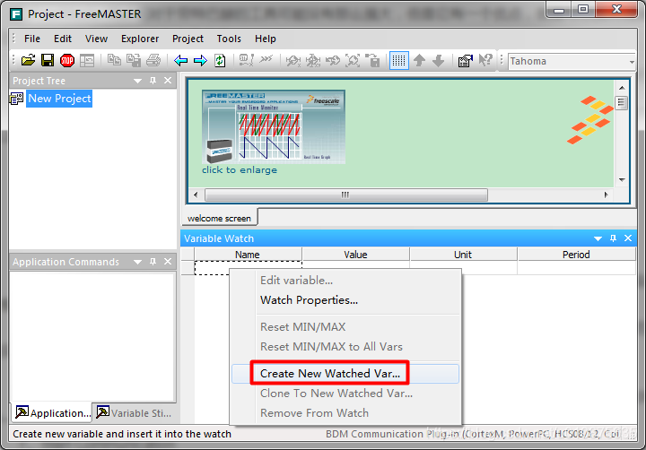Click the grayed Copy icon in toolbar

[114, 60]
